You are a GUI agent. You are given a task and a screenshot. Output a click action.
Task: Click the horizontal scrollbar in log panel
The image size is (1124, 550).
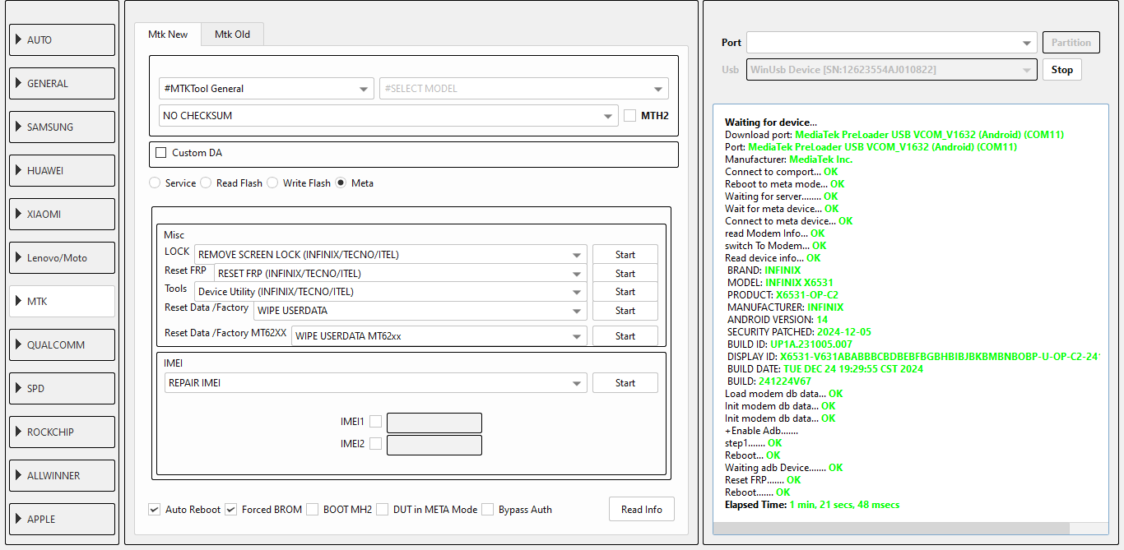tap(891, 528)
